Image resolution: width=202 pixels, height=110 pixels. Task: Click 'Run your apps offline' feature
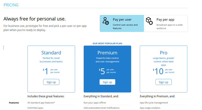click(95, 103)
